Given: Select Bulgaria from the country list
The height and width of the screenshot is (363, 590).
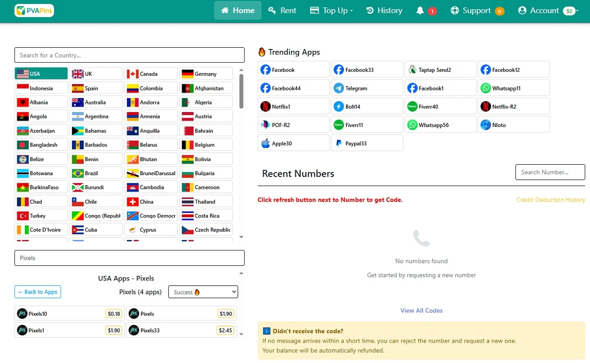Looking at the screenshot, I should tap(206, 173).
